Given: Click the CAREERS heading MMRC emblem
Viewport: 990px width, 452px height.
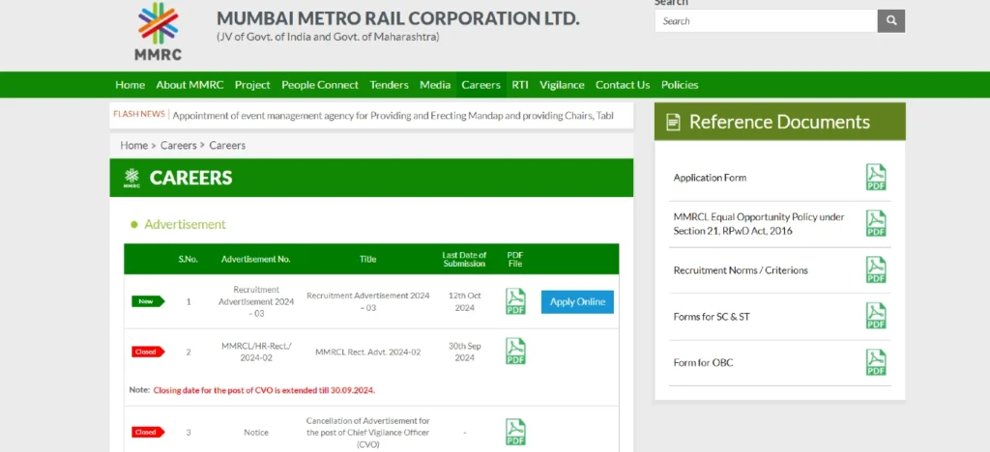Looking at the screenshot, I should point(131,178).
